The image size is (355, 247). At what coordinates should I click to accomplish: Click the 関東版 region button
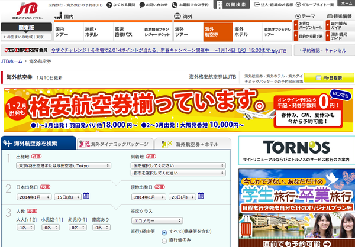[27, 27]
